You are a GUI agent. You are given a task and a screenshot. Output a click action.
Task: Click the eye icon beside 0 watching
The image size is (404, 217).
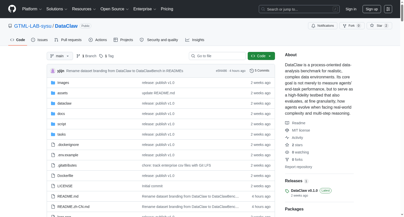287,152
